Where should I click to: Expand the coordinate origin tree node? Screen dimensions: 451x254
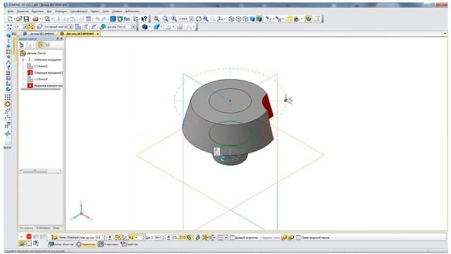coord(23,59)
